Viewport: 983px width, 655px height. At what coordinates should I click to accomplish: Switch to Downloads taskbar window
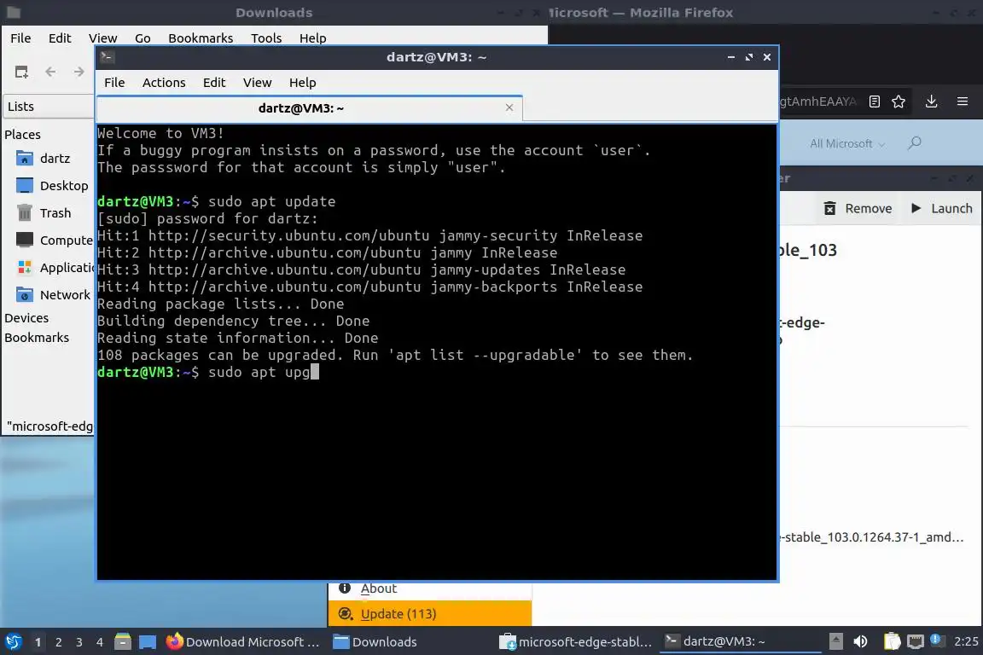click(x=376, y=642)
